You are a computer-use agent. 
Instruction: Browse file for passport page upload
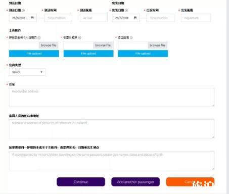[x=49, y=45]
